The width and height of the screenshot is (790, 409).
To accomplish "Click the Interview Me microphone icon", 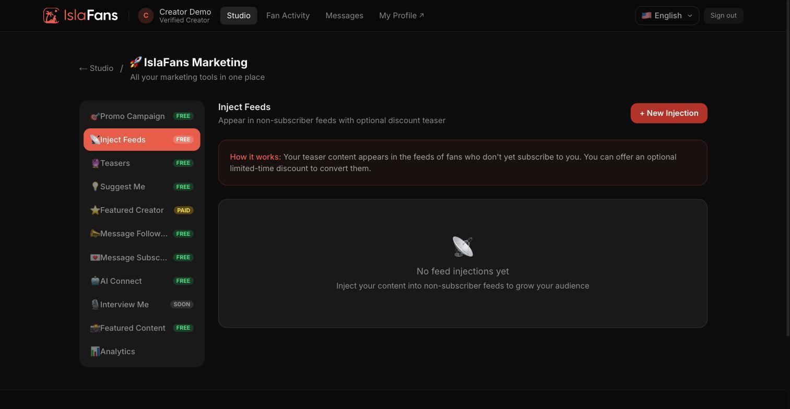I will click(x=95, y=305).
